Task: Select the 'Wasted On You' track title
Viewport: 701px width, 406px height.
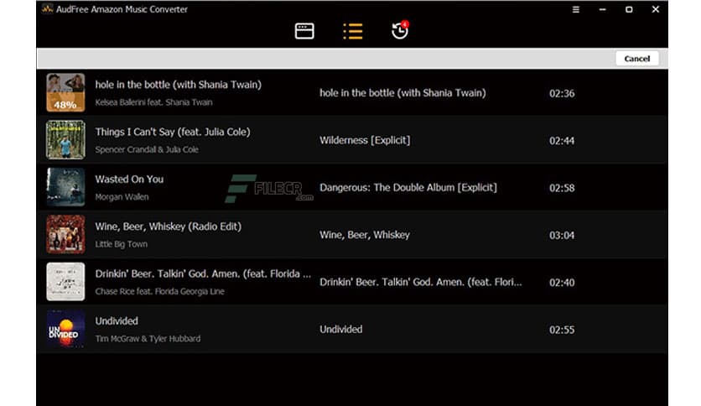Action: [x=129, y=180]
